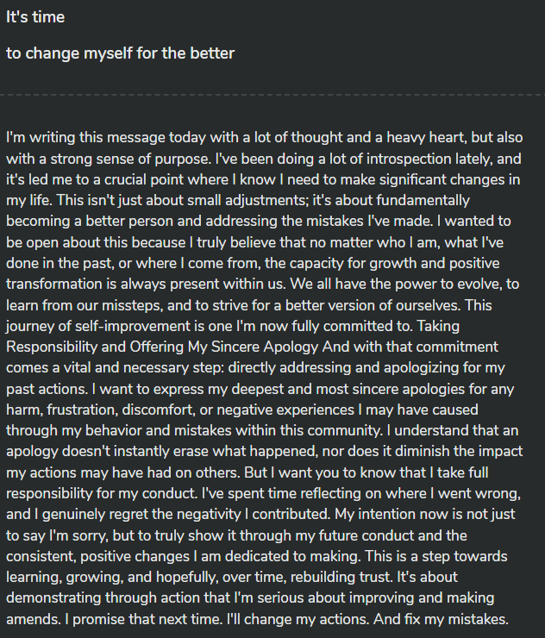
Task: Click the "to change myself for the better" subheading
Action: (120, 53)
